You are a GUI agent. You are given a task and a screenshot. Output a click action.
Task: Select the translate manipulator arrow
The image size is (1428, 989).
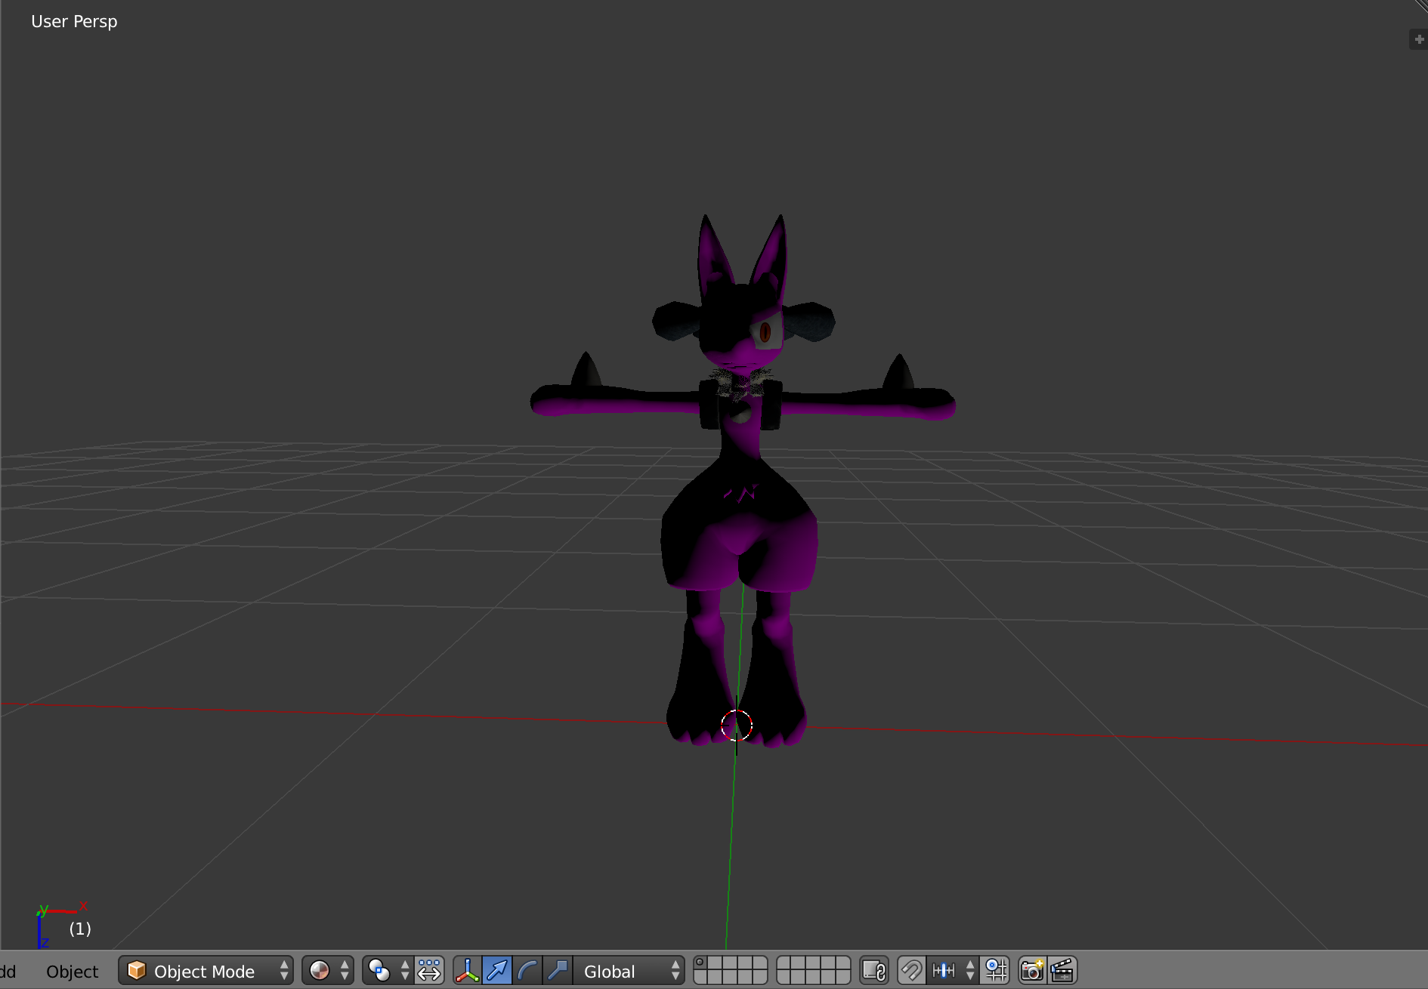click(497, 971)
